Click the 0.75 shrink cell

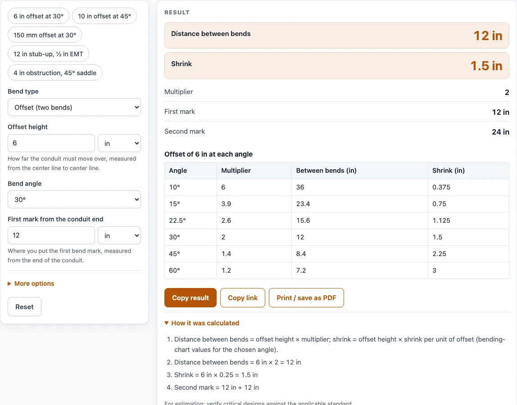point(468,204)
